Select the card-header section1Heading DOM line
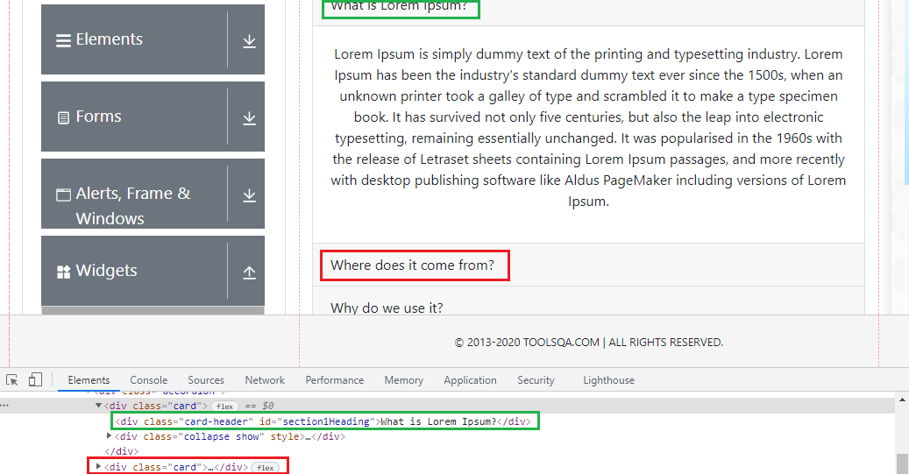The image size is (909, 474). click(323, 421)
